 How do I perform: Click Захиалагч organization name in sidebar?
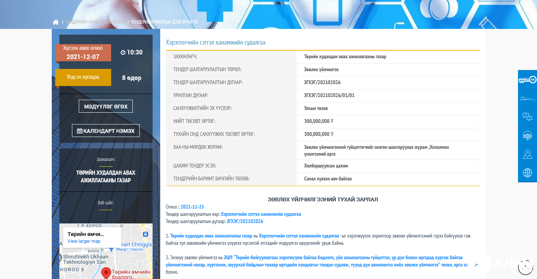click(x=106, y=177)
